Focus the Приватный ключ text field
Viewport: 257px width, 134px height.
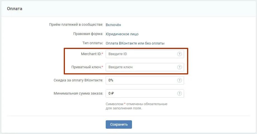[x=145, y=67]
